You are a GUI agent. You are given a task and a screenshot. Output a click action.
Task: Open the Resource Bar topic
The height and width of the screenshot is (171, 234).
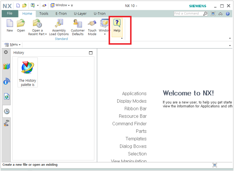[133, 116]
